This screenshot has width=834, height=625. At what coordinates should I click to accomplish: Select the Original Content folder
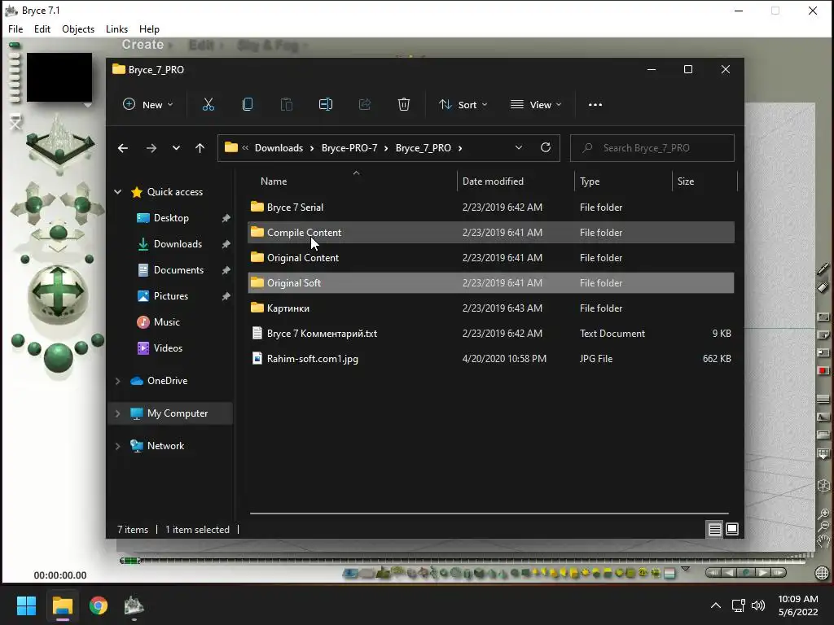[x=491, y=258]
